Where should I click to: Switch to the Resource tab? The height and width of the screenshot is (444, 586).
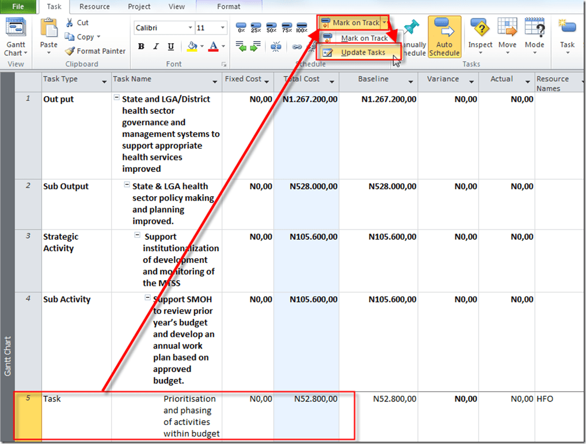coord(94,7)
